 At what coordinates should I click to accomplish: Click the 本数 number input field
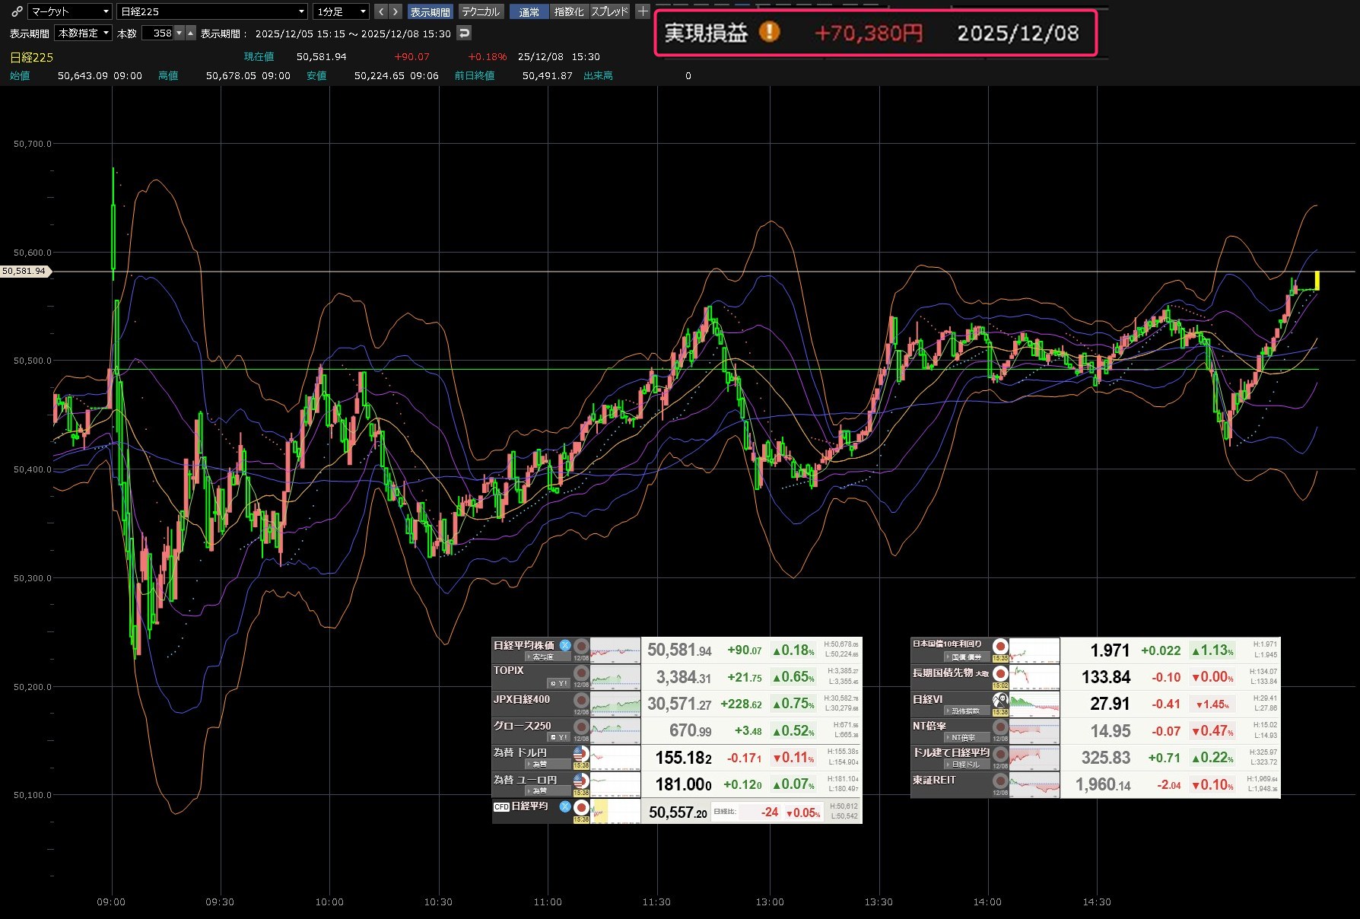pyautogui.click(x=158, y=33)
